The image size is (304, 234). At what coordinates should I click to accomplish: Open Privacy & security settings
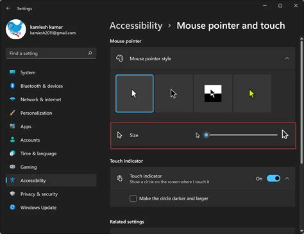51,194
